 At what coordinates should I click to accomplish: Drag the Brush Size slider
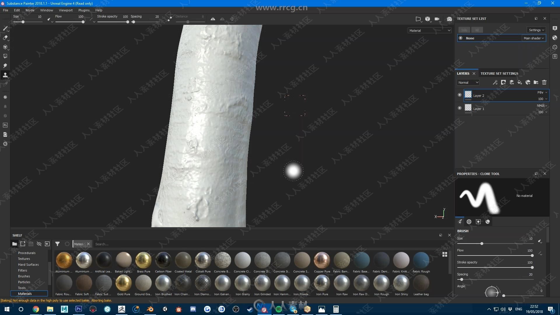(x=482, y=244)
